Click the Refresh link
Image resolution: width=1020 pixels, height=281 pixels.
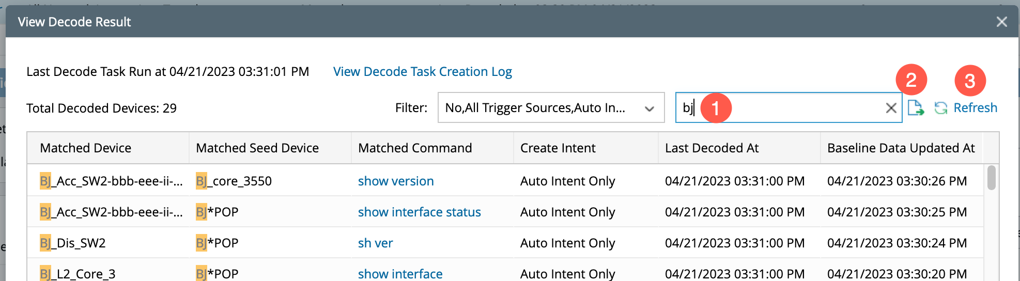click(x=975, y=108)
